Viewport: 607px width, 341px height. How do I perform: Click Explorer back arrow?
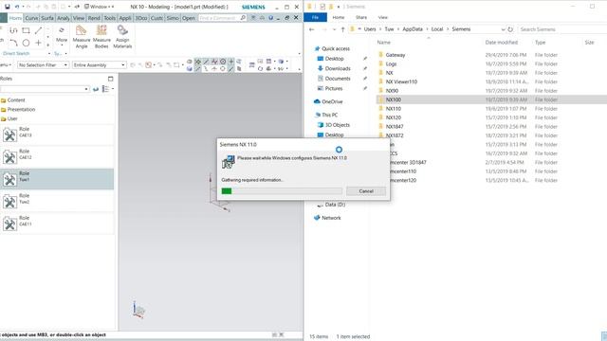pyautogui.click(x=312, y=29)
